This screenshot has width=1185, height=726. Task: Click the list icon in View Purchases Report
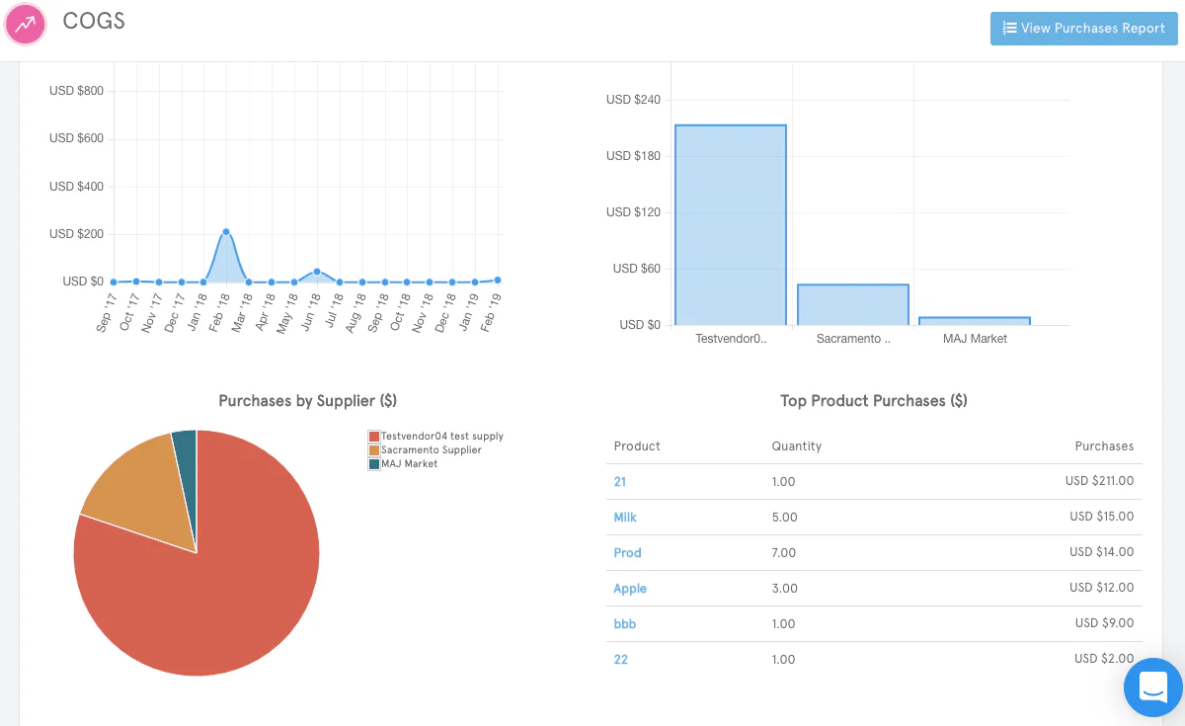tap(1009, 29)
